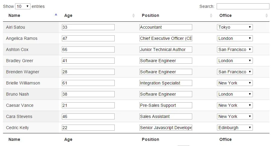The width and height of the screenshot is (274, 146).
Task: Select the Accountant position field
Action: 166,27
